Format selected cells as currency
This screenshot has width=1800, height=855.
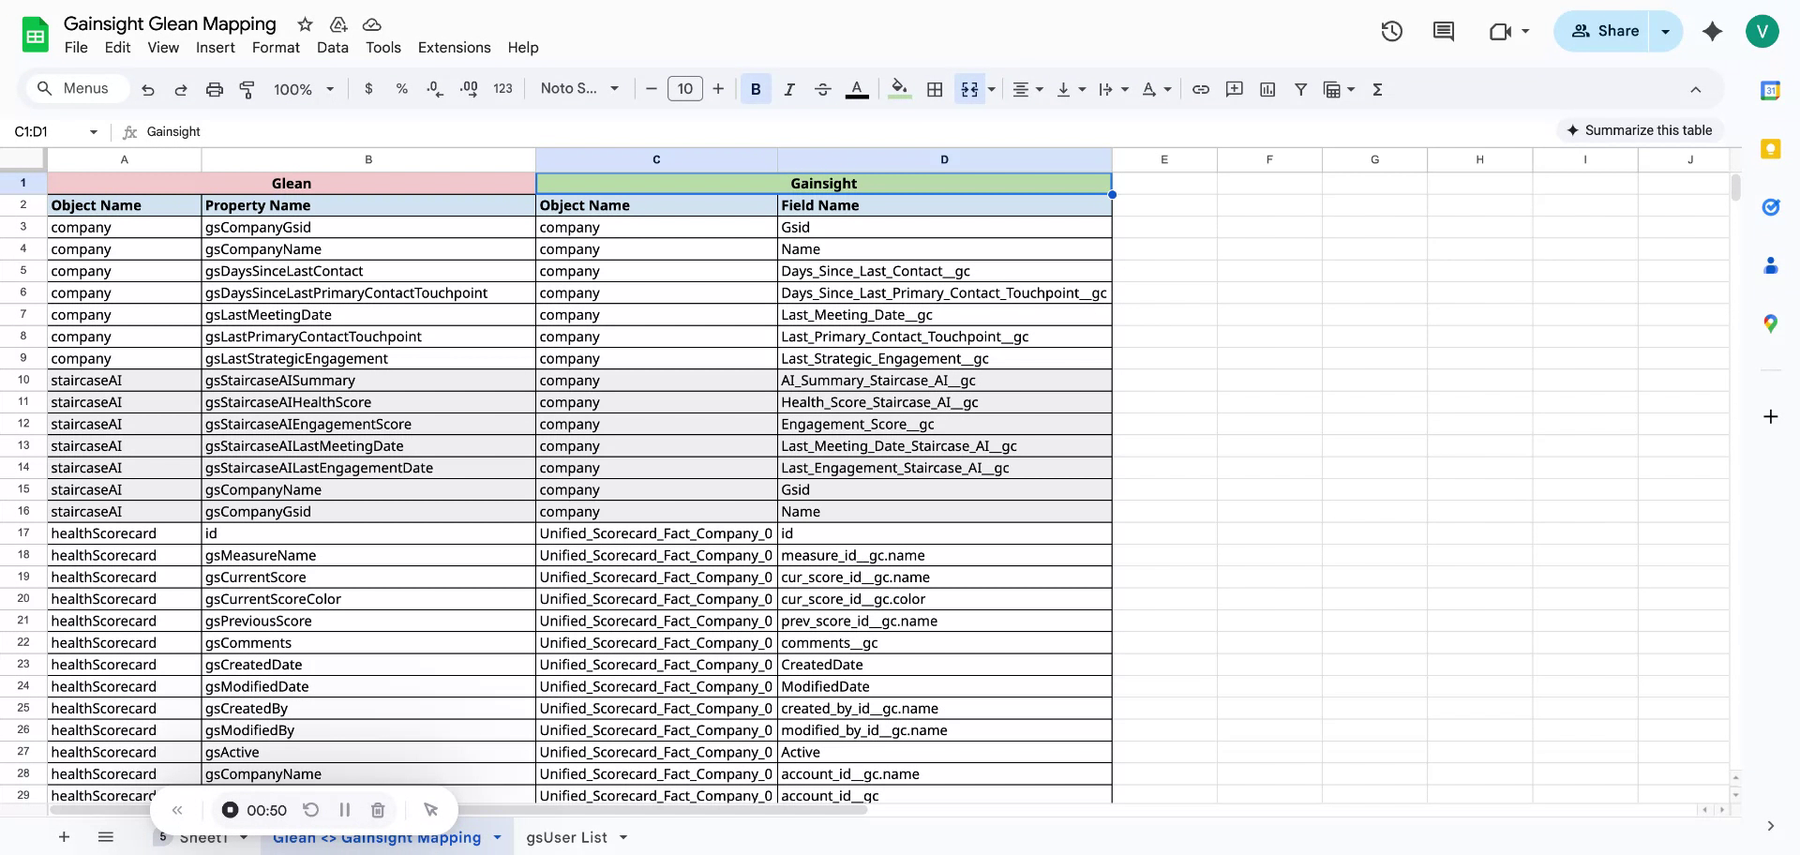368,89
